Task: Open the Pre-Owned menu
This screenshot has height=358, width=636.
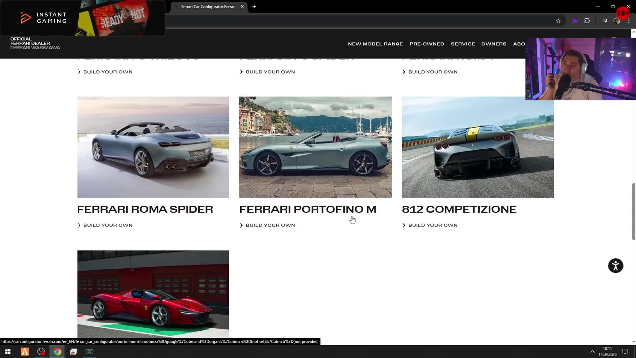Action: pyautogui.click(x=427, y=44)
